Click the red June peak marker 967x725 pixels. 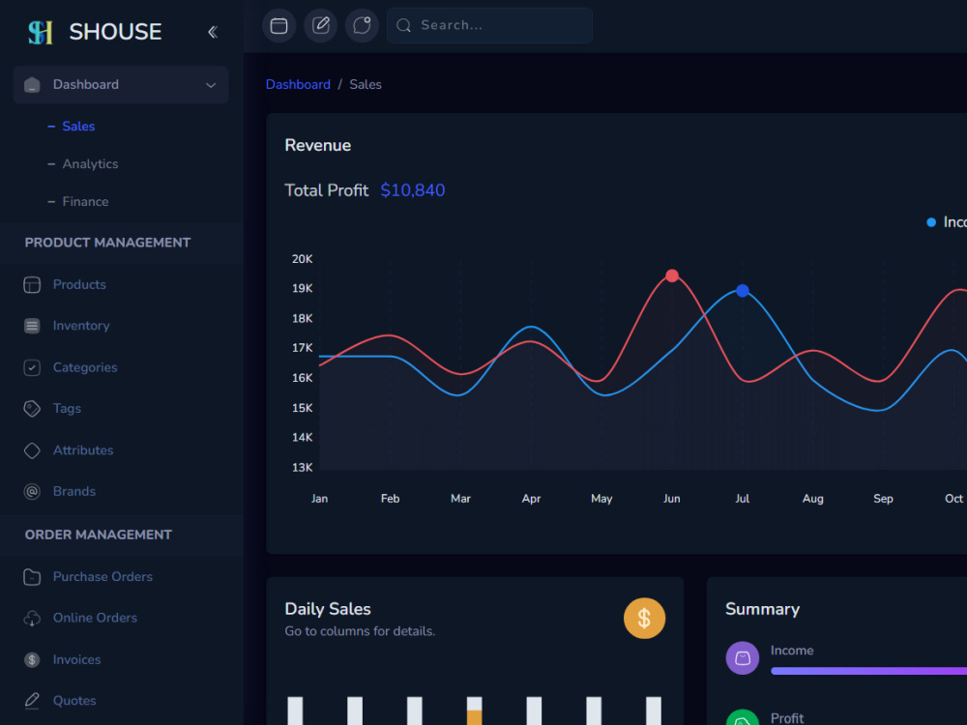[x=672, y=275]
